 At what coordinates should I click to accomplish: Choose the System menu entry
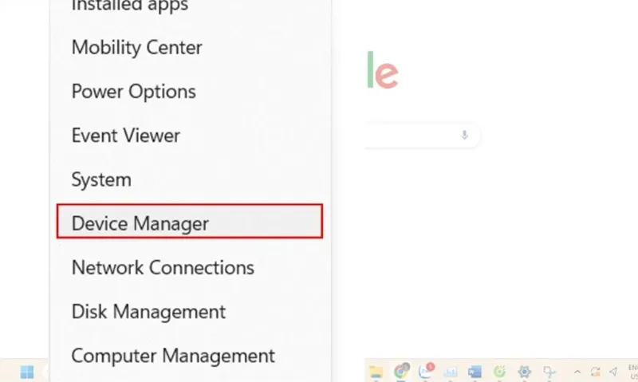[x=101, y=179]
